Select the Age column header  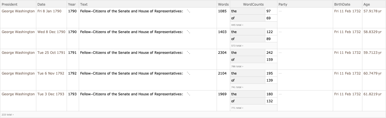tap(367, 4)
